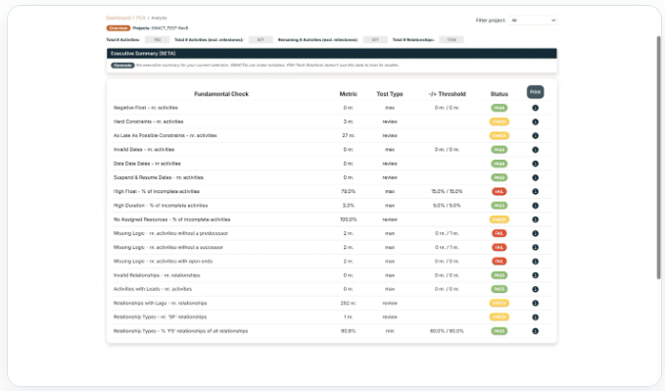Go to Dashboard breadcrumb link
Screen dimensions: 665x391
(x=119, y=18)
